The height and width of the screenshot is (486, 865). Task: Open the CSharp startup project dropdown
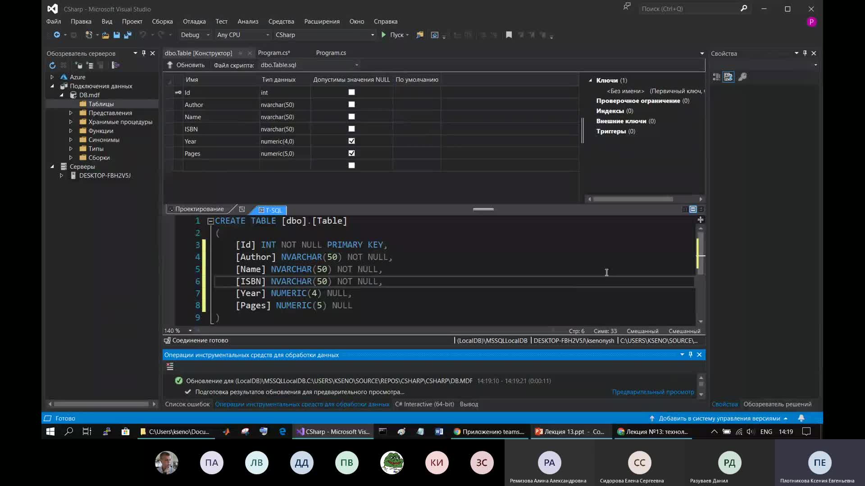(324, 35)
